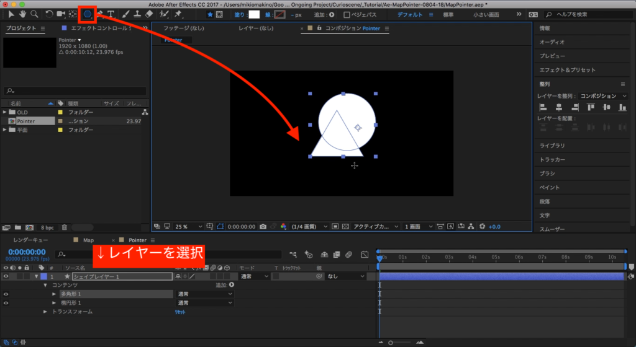The width and height of the screenshot is (636, 347).
Task: Select the Zoom magnifier tool
Action: 34,14
